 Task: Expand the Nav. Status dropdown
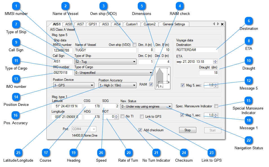point(146,106)
